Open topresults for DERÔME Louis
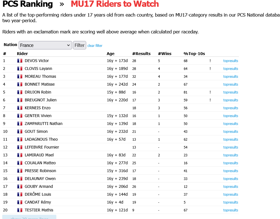This screenshot has width=280, height=219. (230, 194)
